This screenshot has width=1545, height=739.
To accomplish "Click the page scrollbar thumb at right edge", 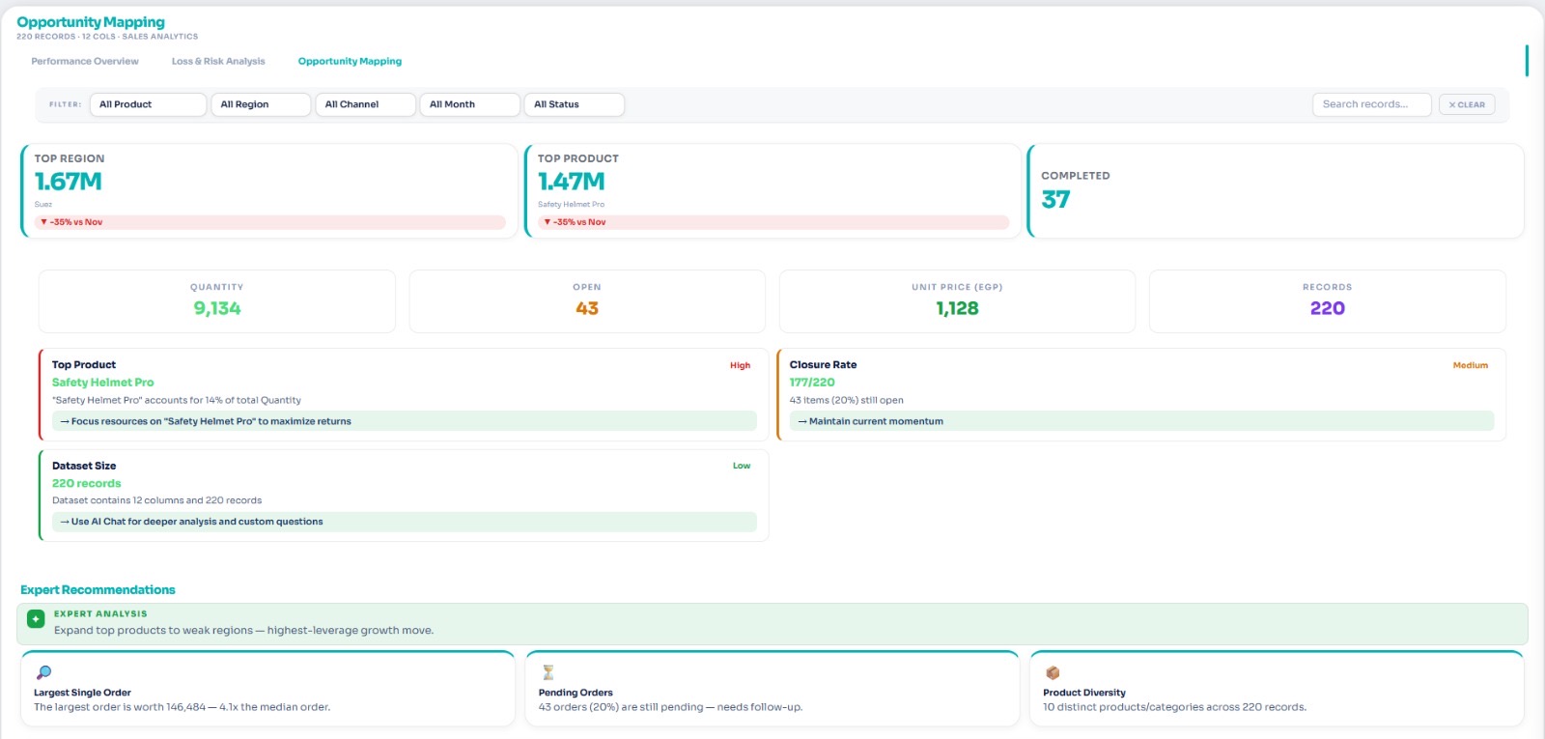I will coord(1527,60).
